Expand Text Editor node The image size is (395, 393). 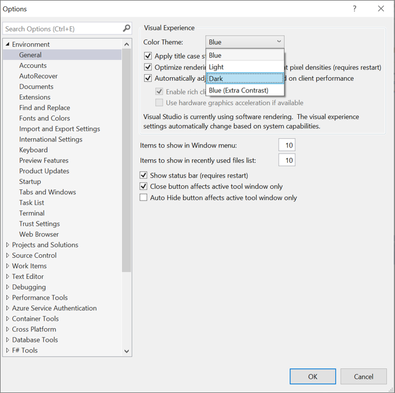(7, 276)
